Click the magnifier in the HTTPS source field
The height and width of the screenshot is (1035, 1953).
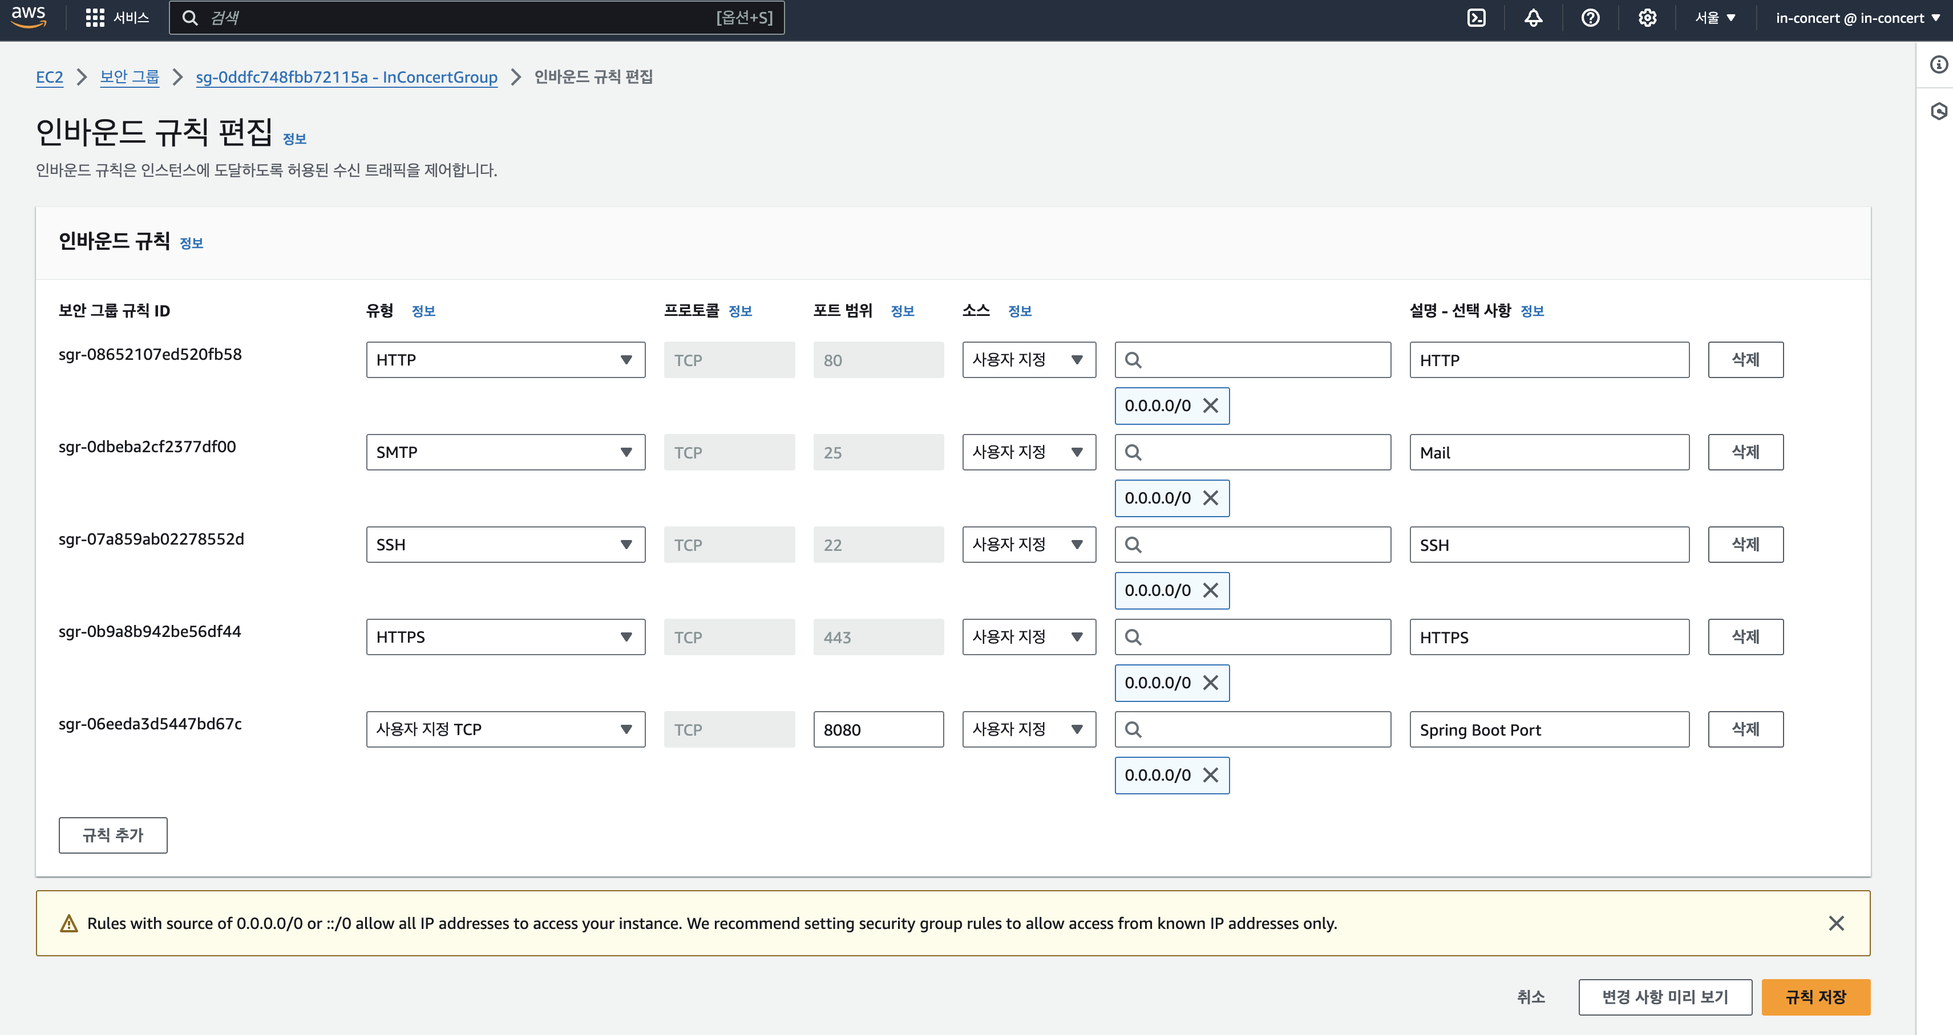point(1134,636)
